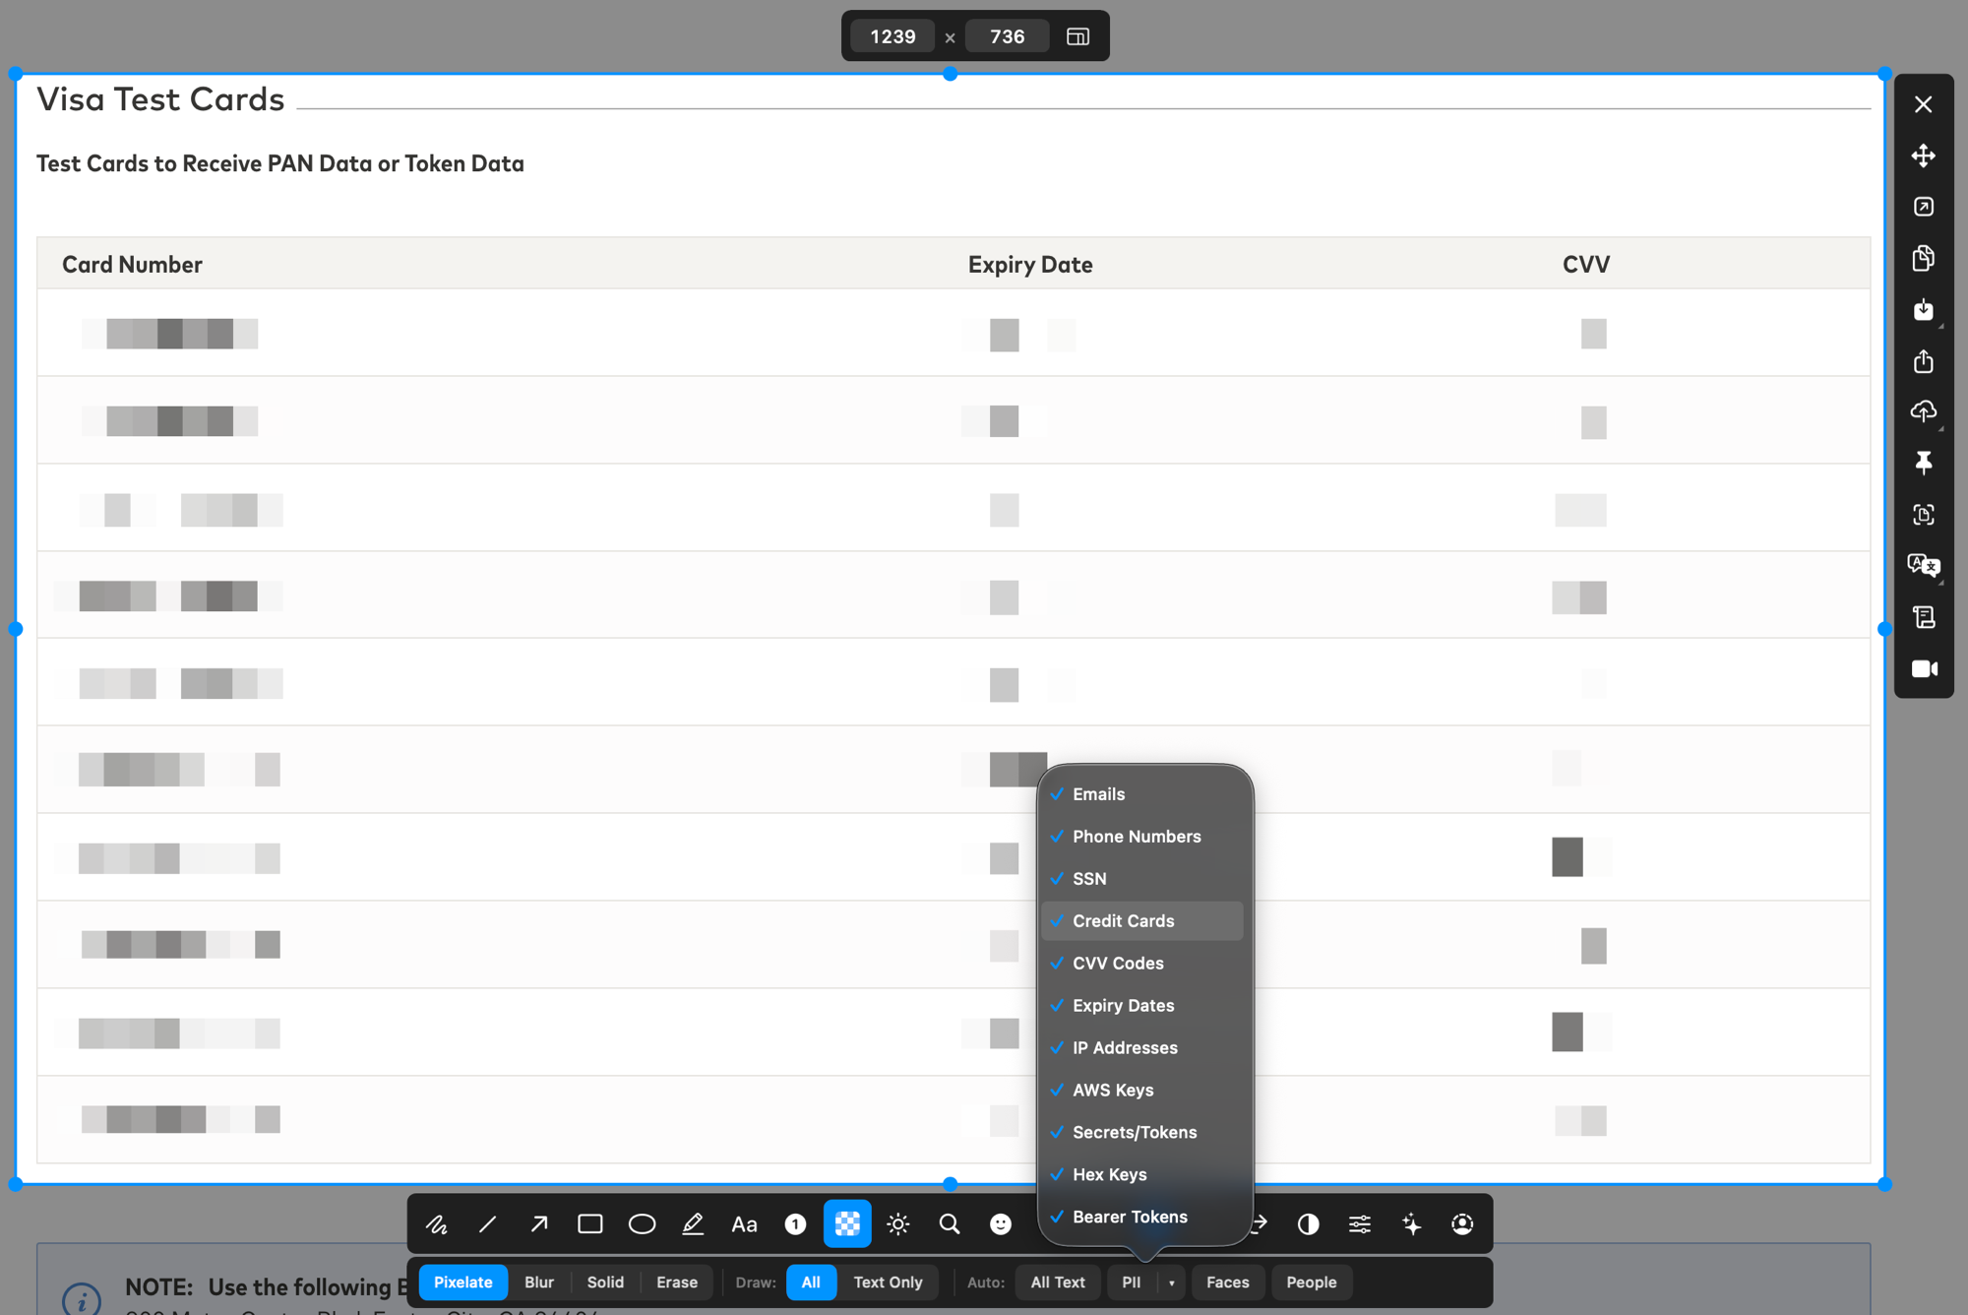Click the share icon in sidebar
1968x1315 pixels.
coord(1924,361)
